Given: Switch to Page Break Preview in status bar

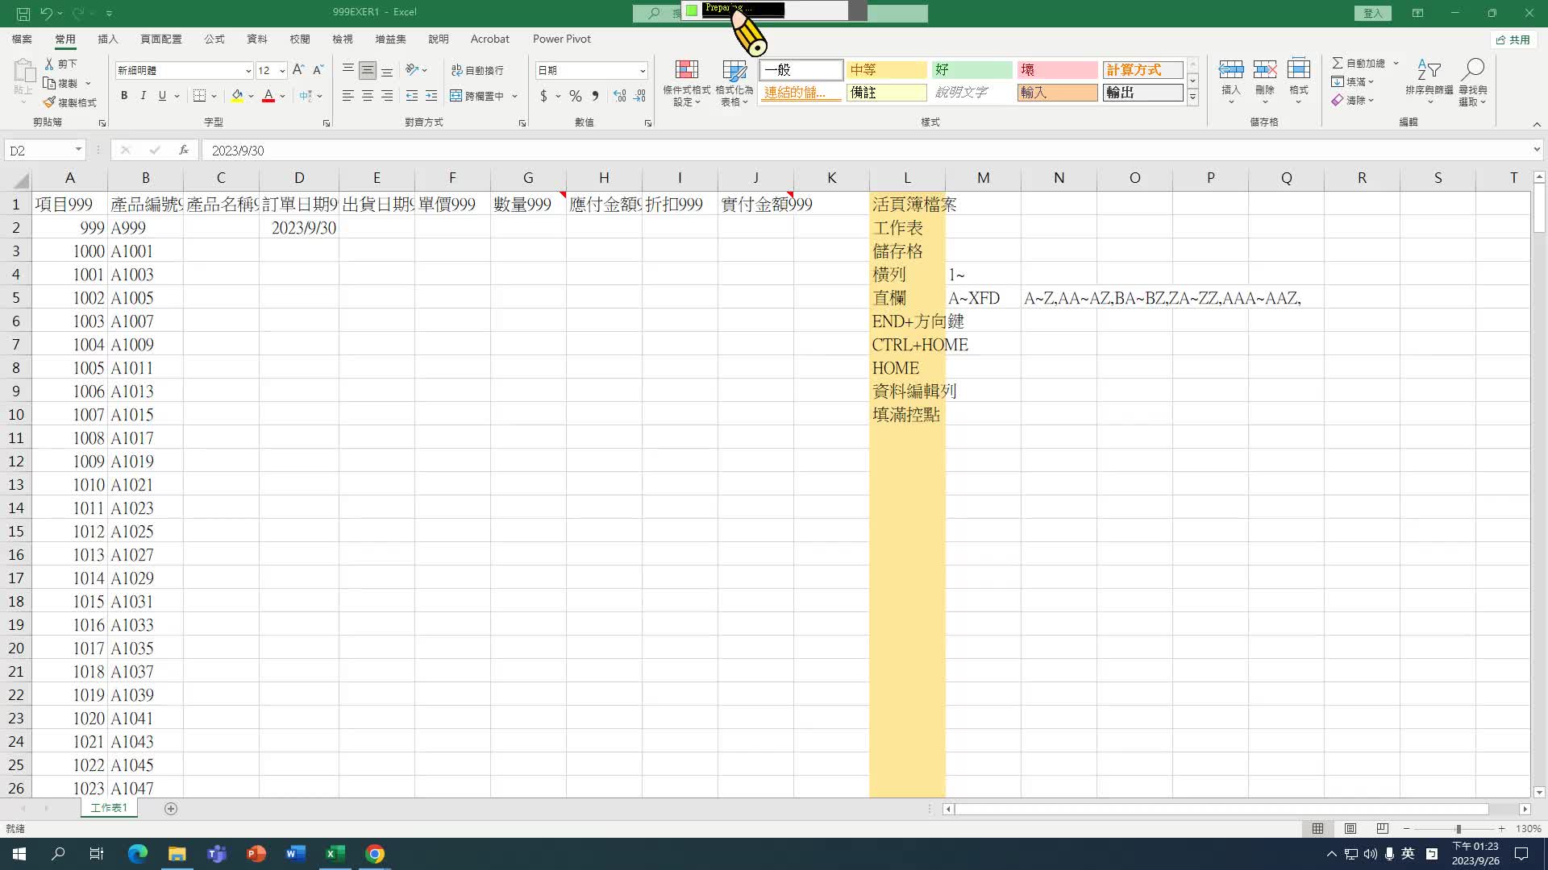Looking at the screenshot, I should (1383, 829).
